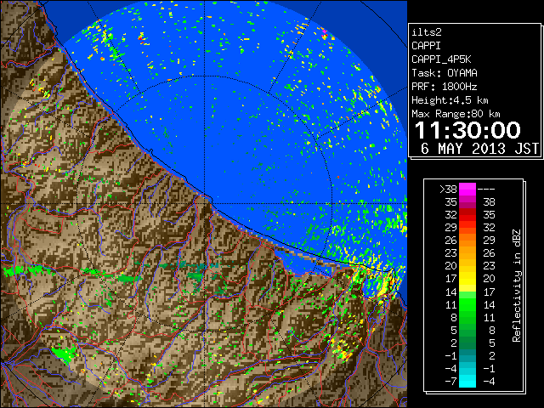544x408 pixels.
Task: Click the 'Task: OYAMA' line
Action: (x=445, y=73)
